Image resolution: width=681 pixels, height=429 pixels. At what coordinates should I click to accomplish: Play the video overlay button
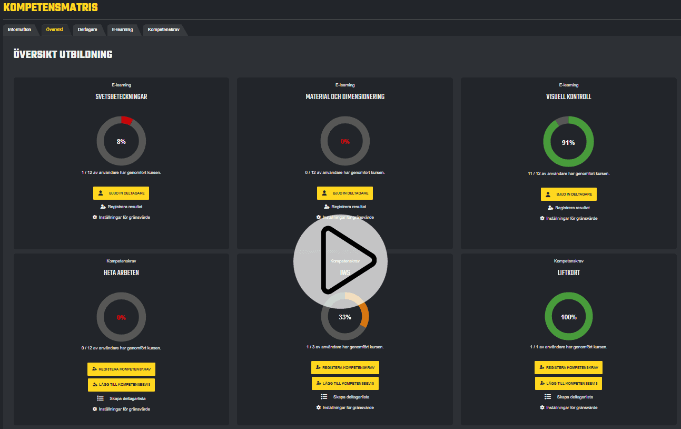[340, 259]
